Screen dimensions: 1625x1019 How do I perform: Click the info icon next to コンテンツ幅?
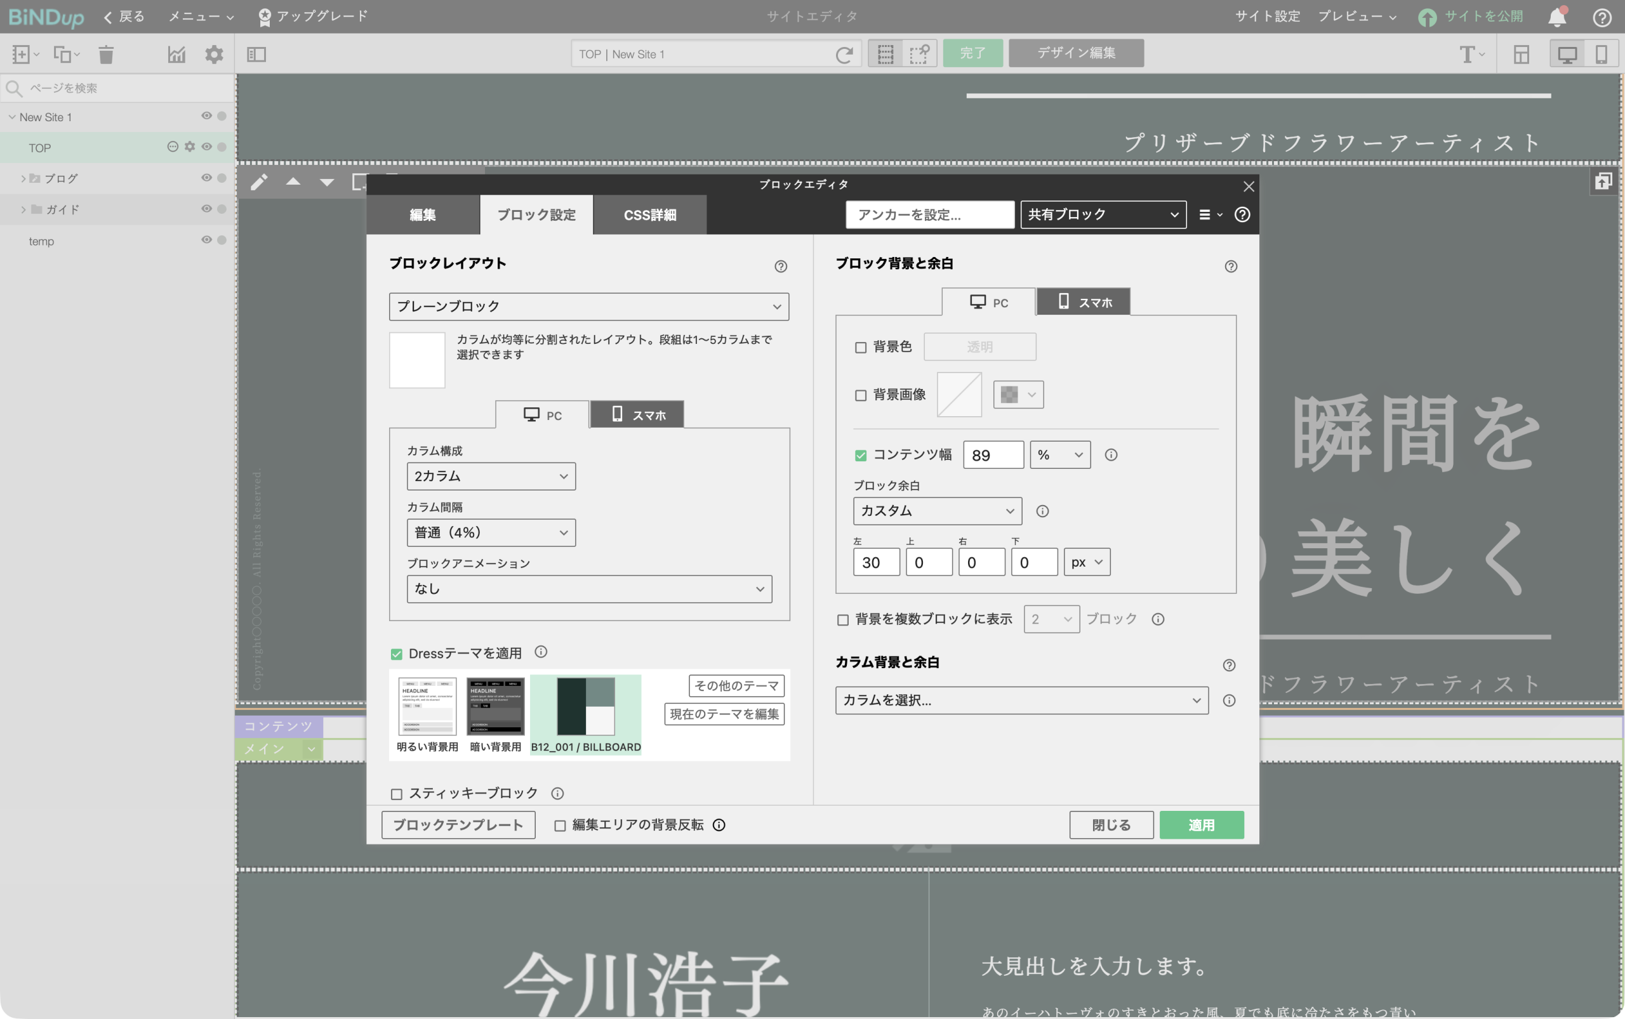point(1111,455)
